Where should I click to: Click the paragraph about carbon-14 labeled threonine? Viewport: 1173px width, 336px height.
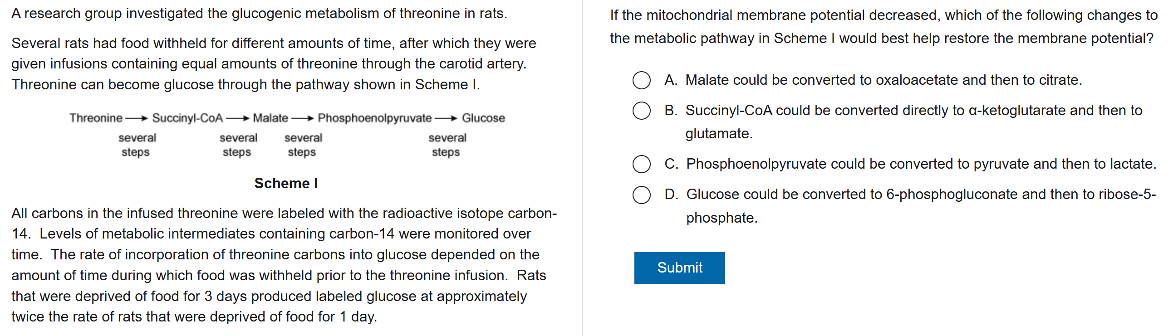coord(283,264)
